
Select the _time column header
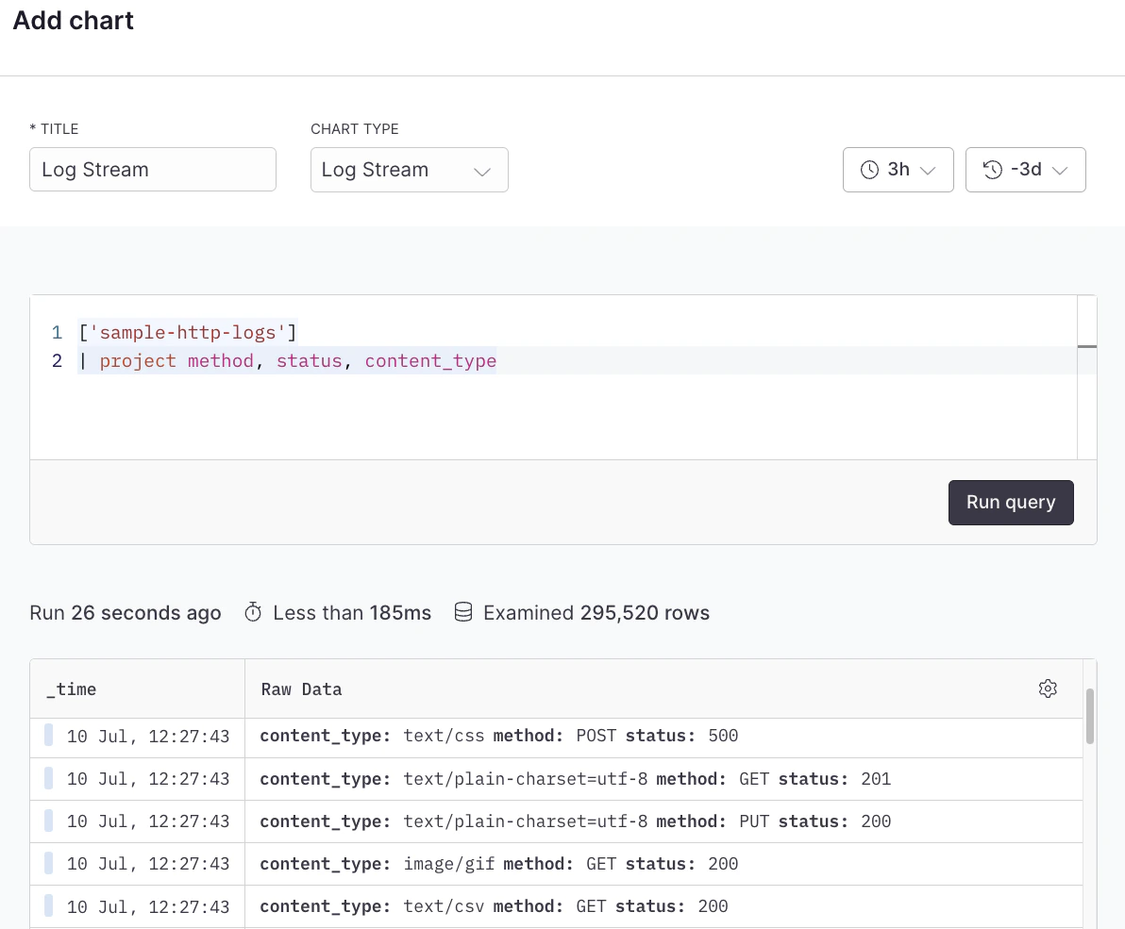[72, 688]
